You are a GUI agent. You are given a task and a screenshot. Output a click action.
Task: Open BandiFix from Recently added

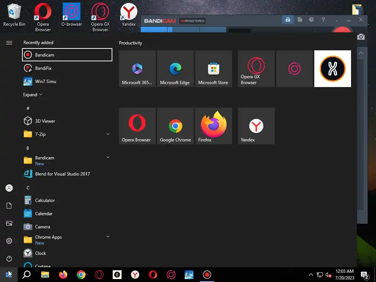click(67, 68)
